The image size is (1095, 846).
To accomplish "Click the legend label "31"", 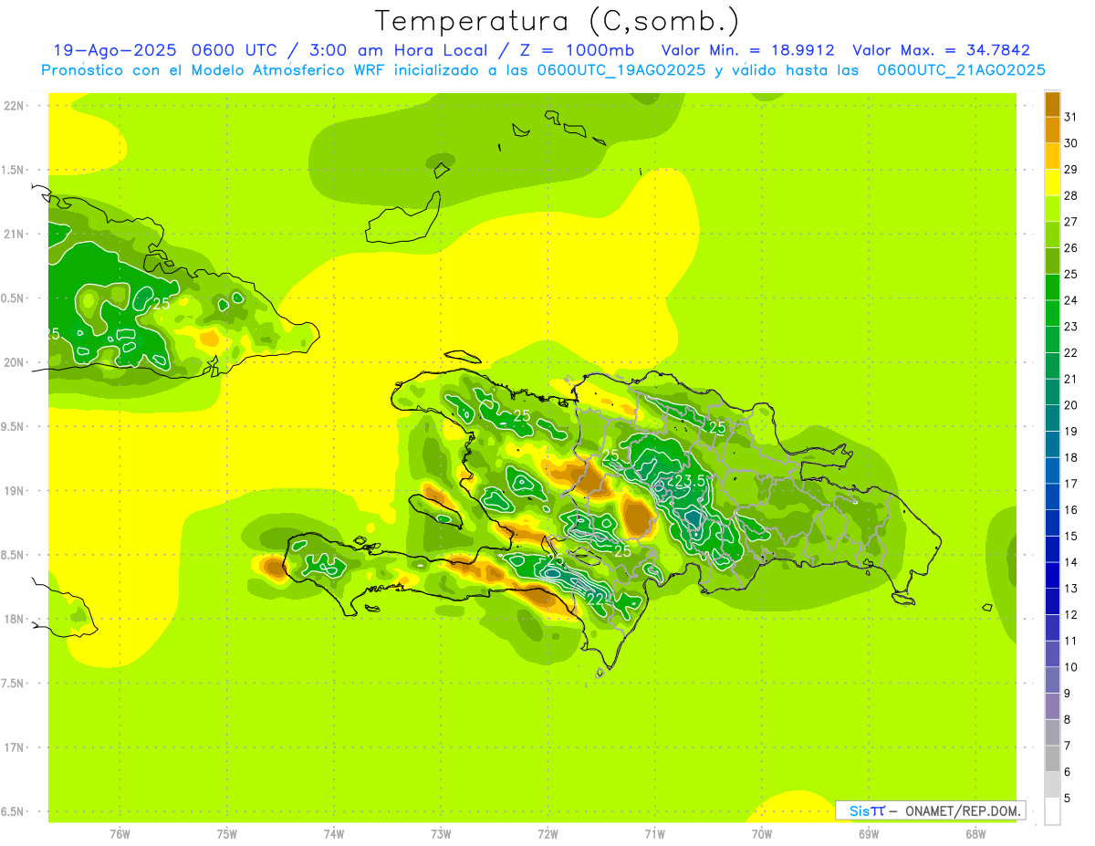I will click(x=1070, y=117).
